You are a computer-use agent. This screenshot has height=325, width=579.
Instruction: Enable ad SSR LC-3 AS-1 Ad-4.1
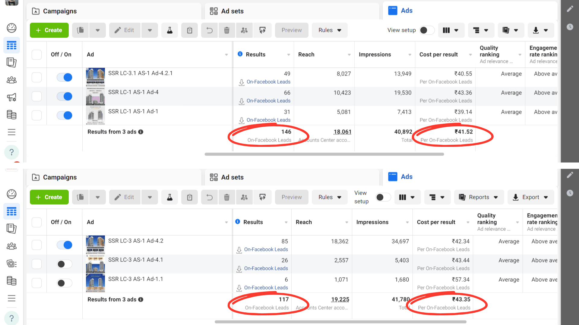(x=65, y=264)
